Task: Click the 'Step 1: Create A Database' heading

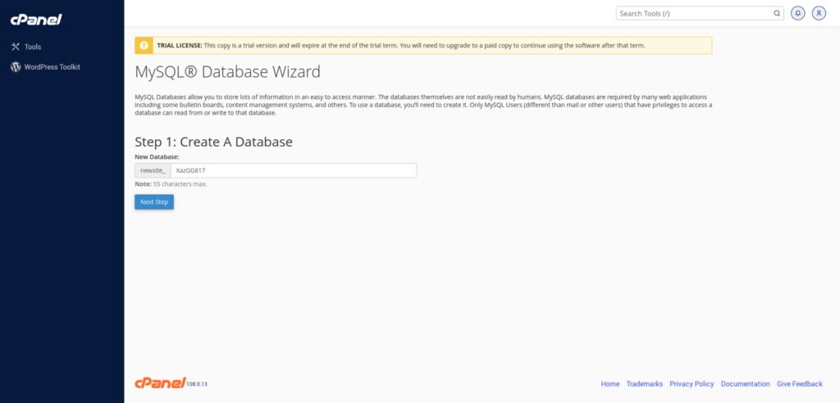Action: (214, 142)
